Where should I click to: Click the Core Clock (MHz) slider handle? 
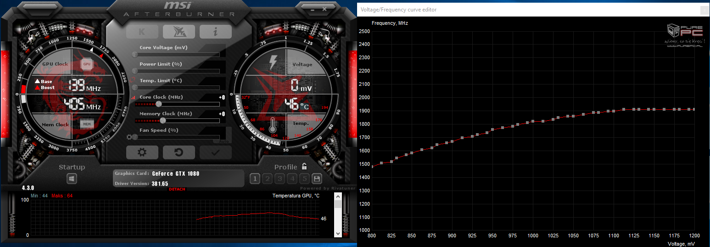pos(159,104)
